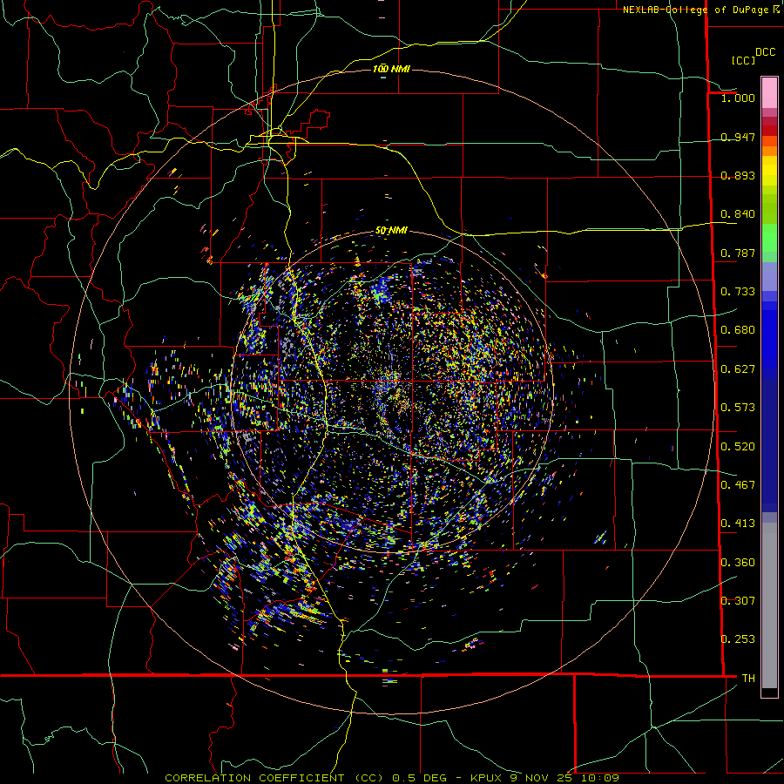Click the 1.000 scale value
Screen dimensions: 784x784
(738, 98)
